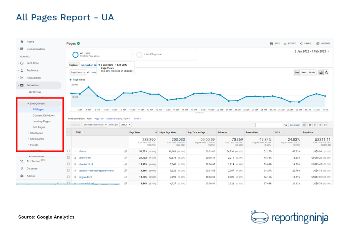The width and height of the screenshot is (346, 230).
Task: Open the Admin gear icon
Action: pos(22,176)
